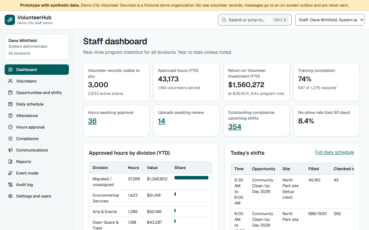Open the Full daily schedule link
Image resolution: width=369 pixels, height=230 pixels.
(x=334, y=152)
